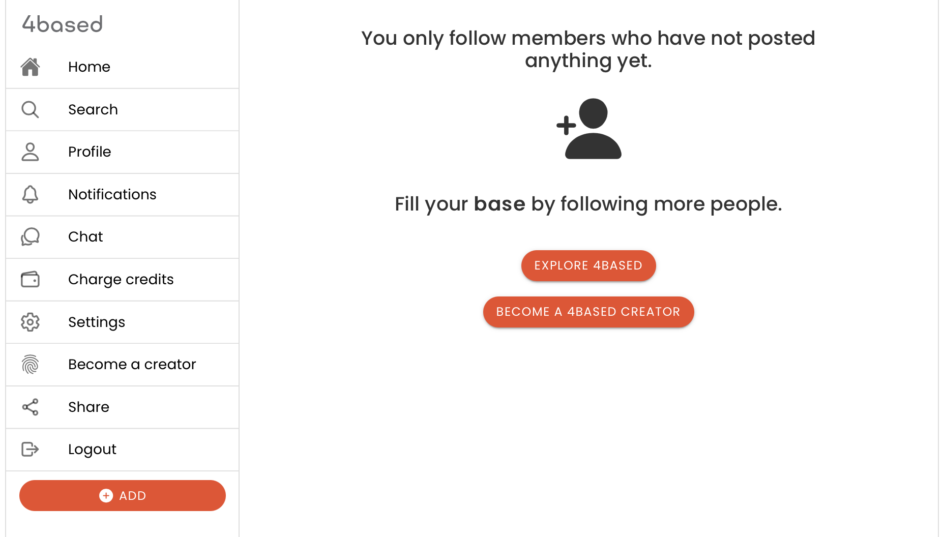Screen dimensions: 943x537
Task: Click the Become a creator fingerprint icon
Action: [x=30, y=365]
